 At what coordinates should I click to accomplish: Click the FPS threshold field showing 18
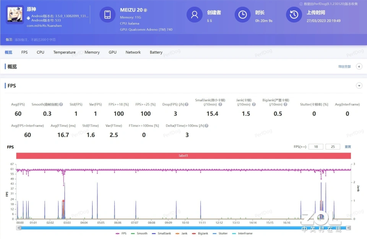pyautogui.click(x=316, y=147)
